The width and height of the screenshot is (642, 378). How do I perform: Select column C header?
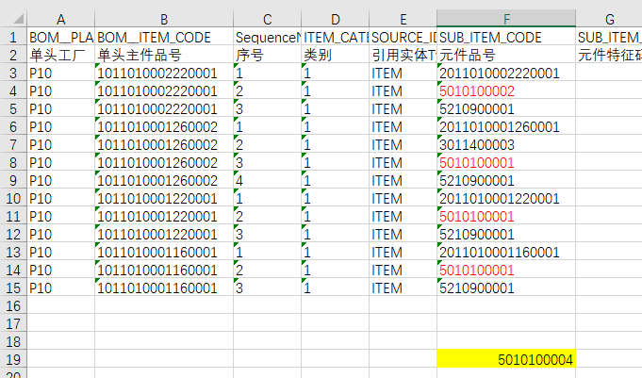267,19
